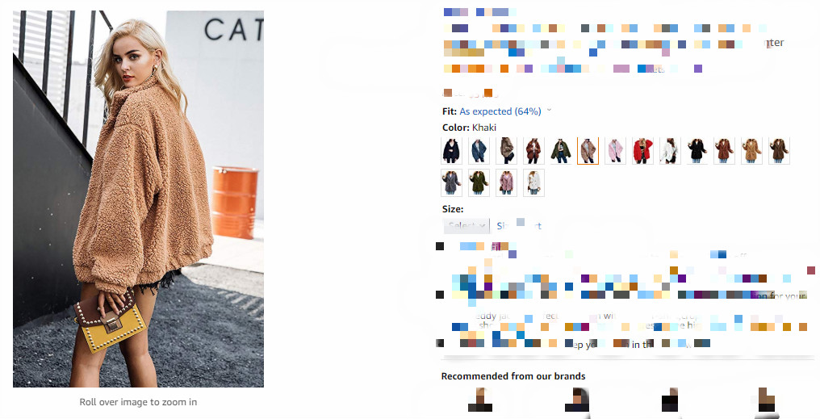Pick the blue denim-colored jacket swatch
820x419 pixels.
pyautogui.click(x=479, y=151)
